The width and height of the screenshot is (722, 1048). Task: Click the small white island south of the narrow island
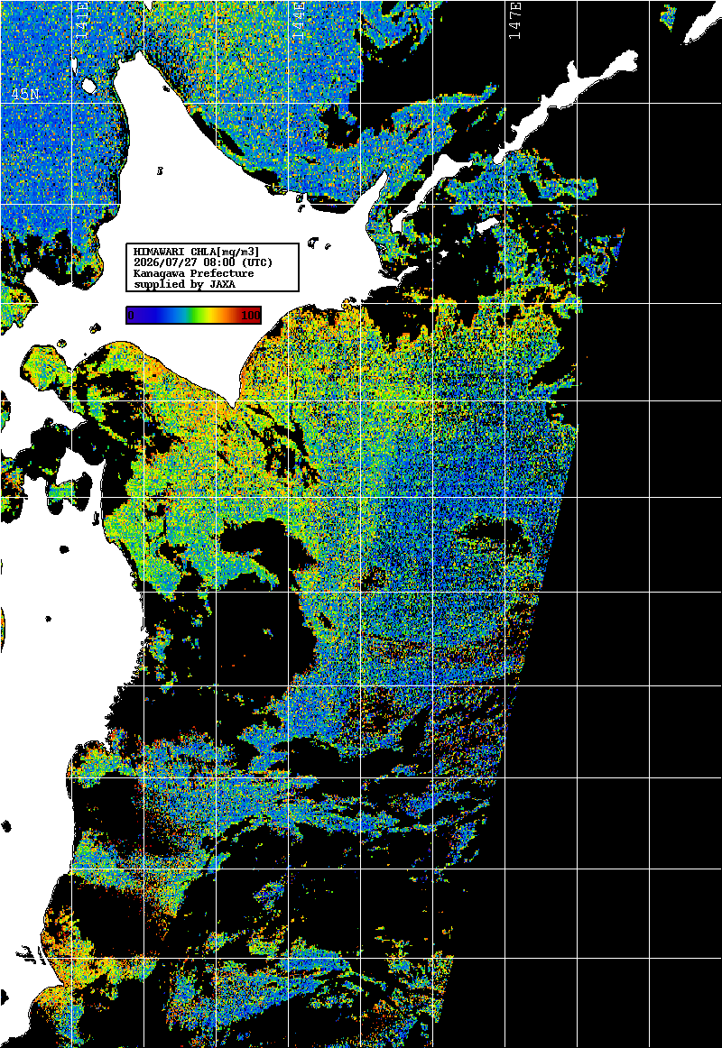[x=488, y=225]
